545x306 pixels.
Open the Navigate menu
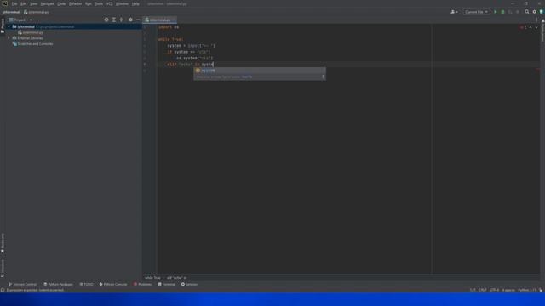[48, 3]
